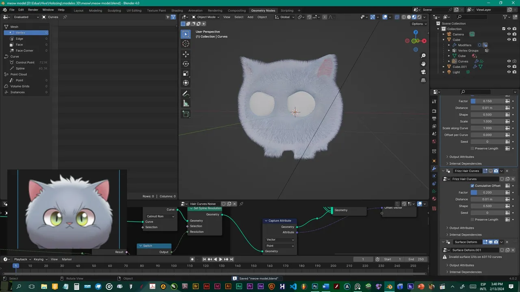Adjust the Factor 0.200 slider
Screen dimensions: 520x292
pos(487,192)
